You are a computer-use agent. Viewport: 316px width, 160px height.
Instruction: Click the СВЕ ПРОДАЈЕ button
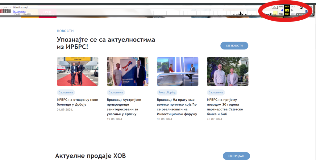(x=236, y=156)
